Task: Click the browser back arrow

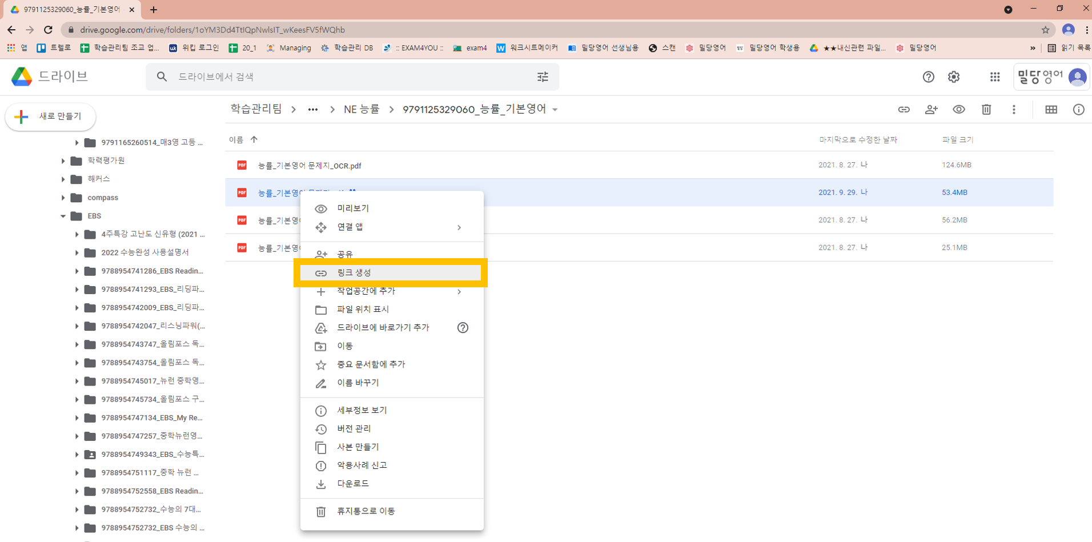Action: click(11, 30)
